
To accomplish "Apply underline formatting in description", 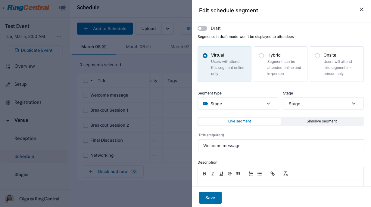I will 221,174.
